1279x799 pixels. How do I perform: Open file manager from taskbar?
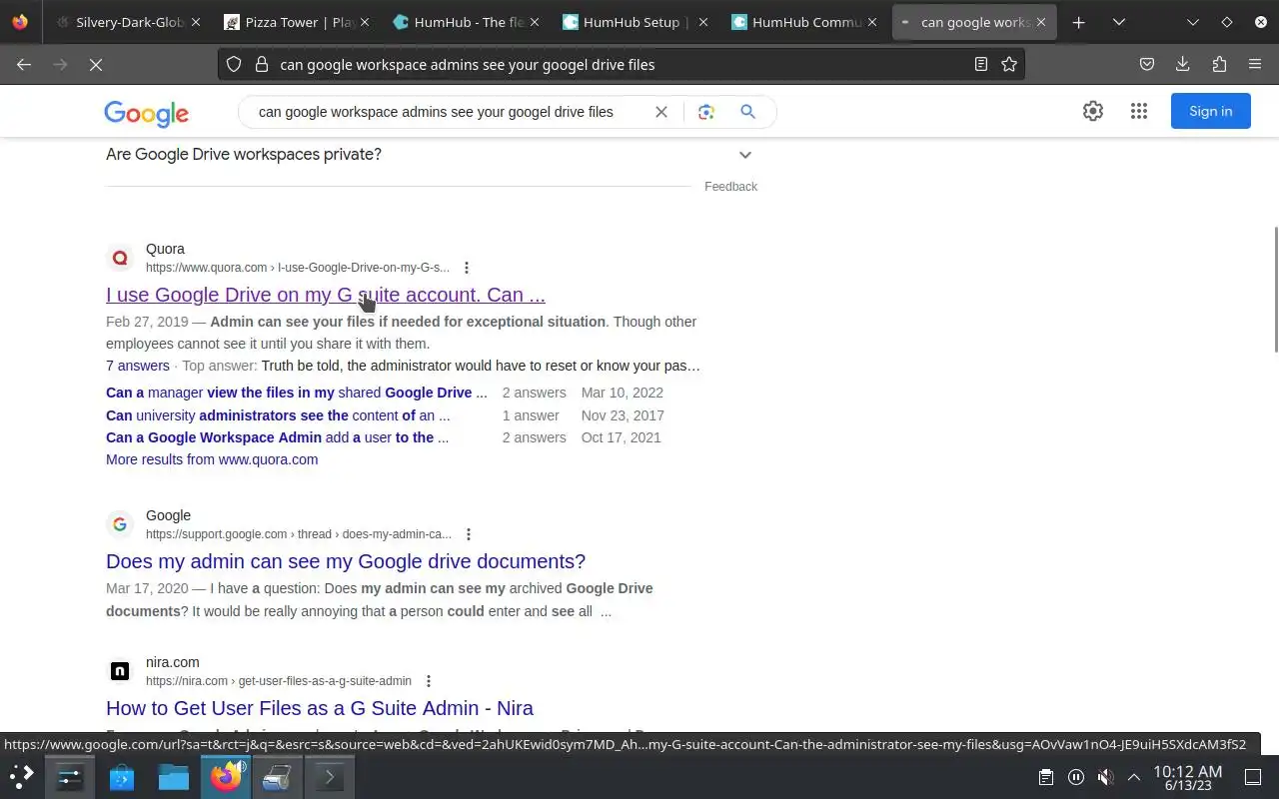tap(173, 776)
